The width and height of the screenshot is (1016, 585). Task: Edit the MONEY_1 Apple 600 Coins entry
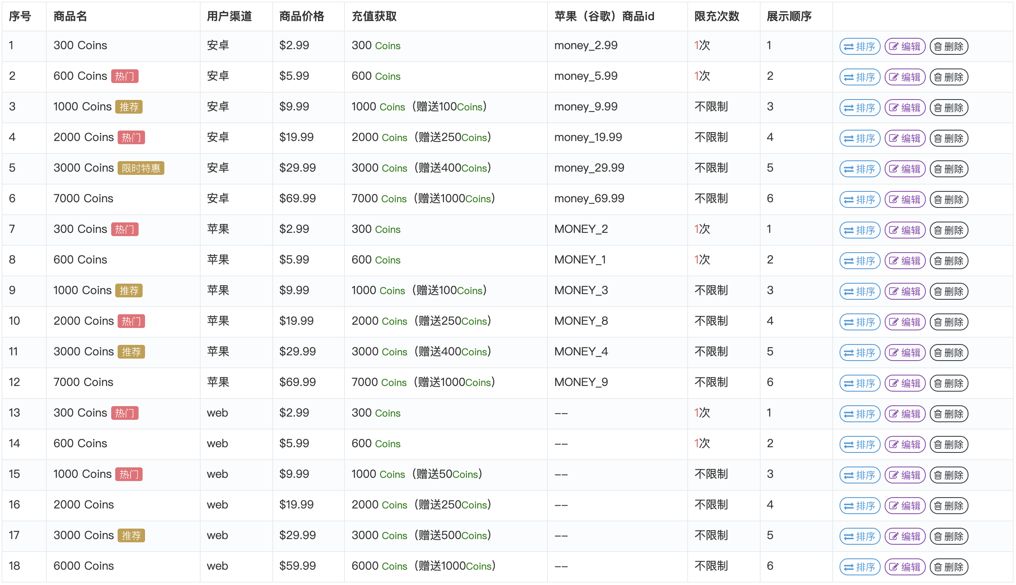(x=904, y=261)
